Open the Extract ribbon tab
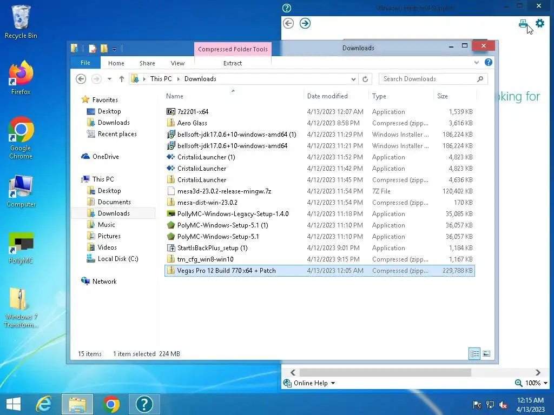Screen dimensions: 554x415 [x=233, y=63]
